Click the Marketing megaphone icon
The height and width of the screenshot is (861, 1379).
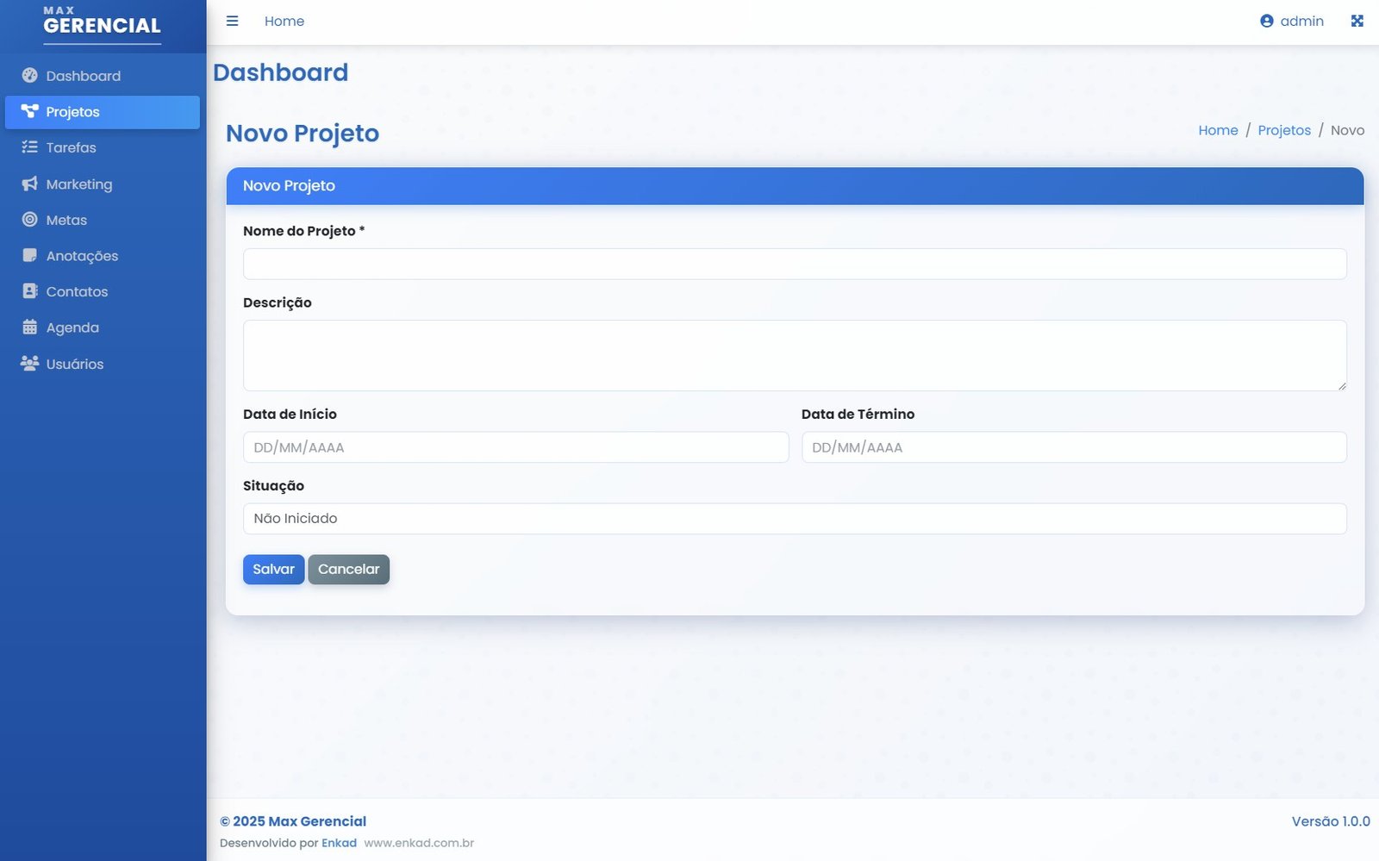coord(29,184)
